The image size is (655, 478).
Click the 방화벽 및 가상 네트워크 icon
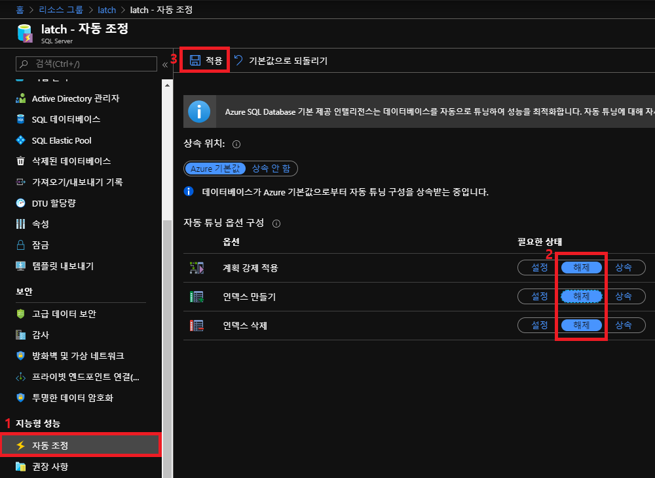[x=20, y=355]
